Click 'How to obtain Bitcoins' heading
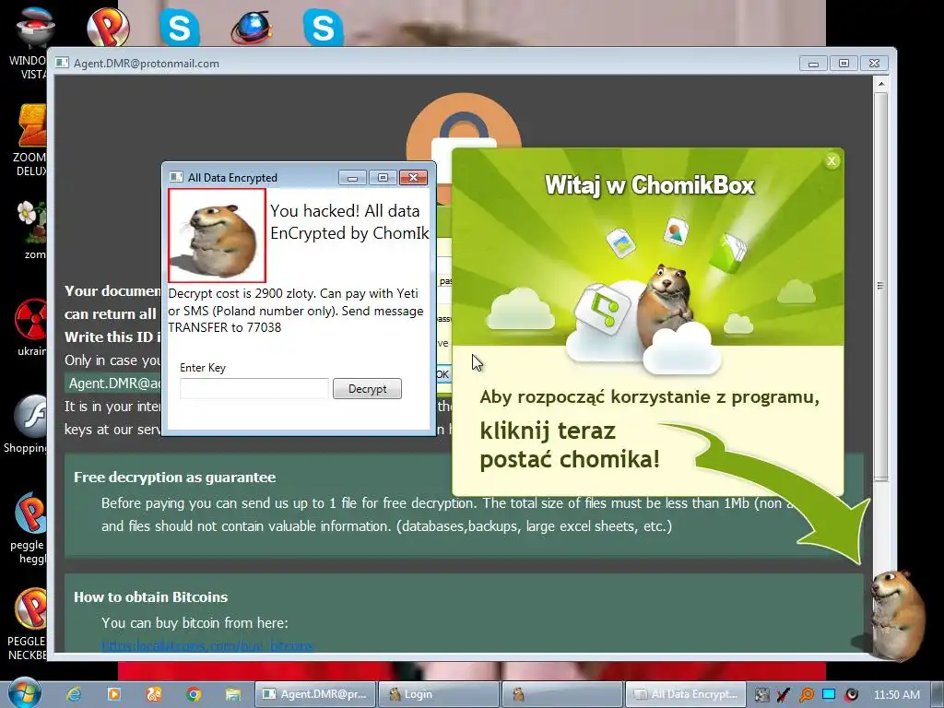This screenshot has height=708, width=944. [150, 597]
